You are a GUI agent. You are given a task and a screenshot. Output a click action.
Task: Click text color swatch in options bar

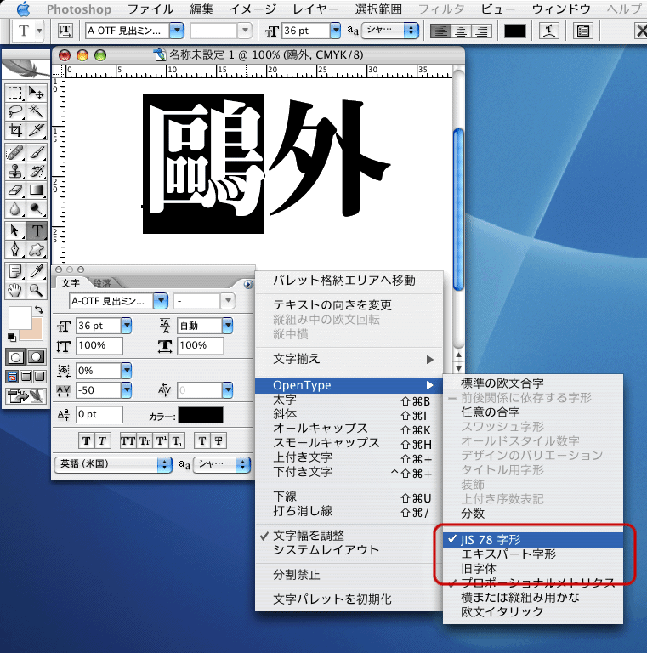[x=515, y=31]
